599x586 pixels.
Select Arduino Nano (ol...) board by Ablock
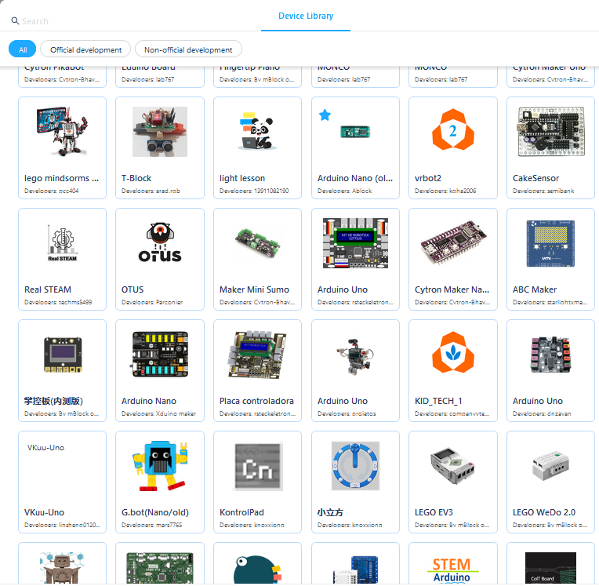tap(355, 147)
